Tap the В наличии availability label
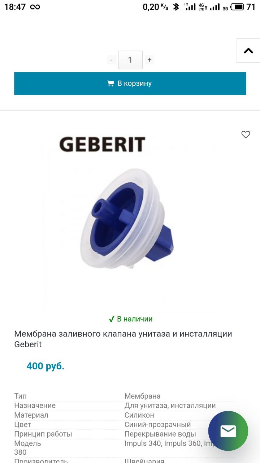Image resolution: width=260 pixels, height=463 pixels. click(131, 319)
